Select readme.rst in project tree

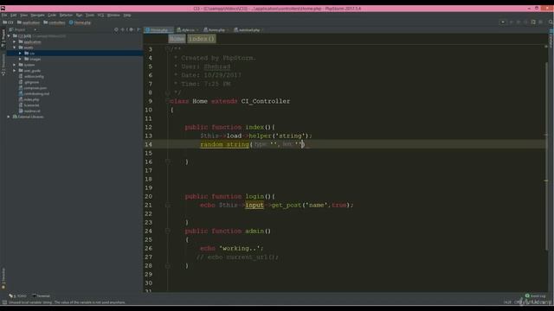(29, 111)
